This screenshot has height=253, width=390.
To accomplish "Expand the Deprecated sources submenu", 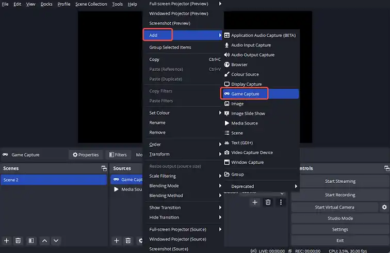I will coord(261,186).
